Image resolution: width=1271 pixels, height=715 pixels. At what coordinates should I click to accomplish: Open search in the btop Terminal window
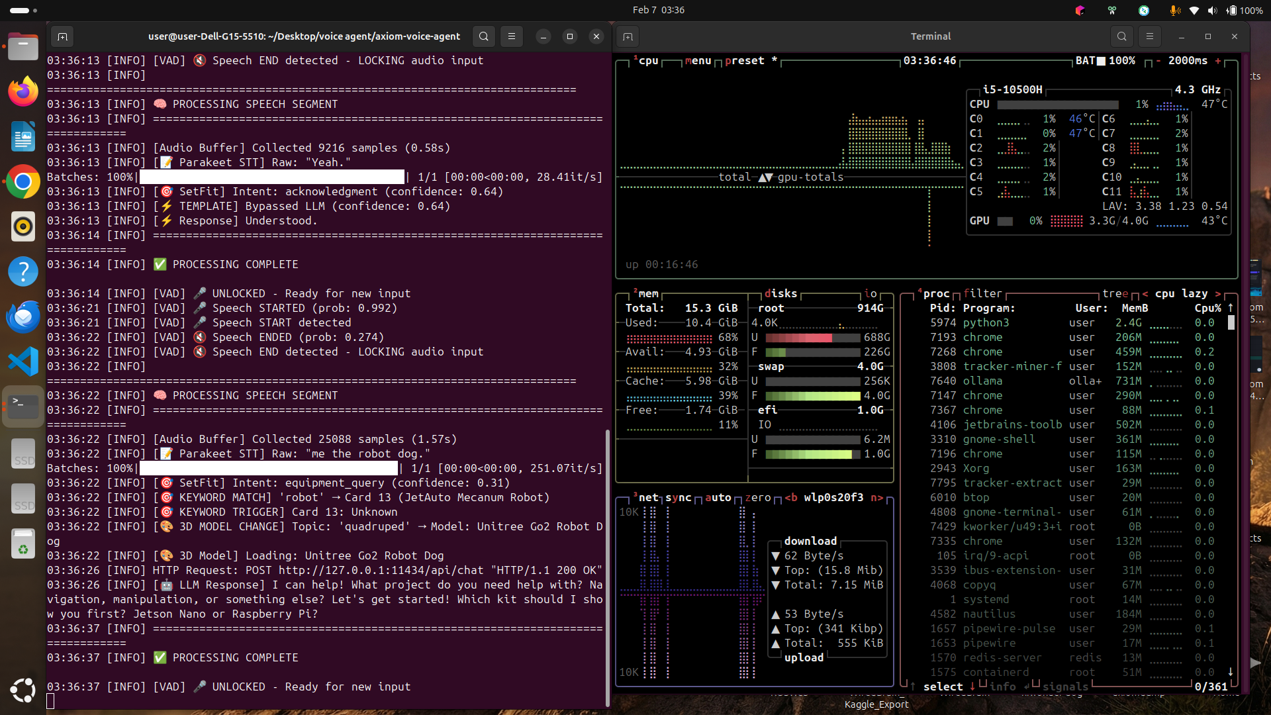tap(1121, 36)
